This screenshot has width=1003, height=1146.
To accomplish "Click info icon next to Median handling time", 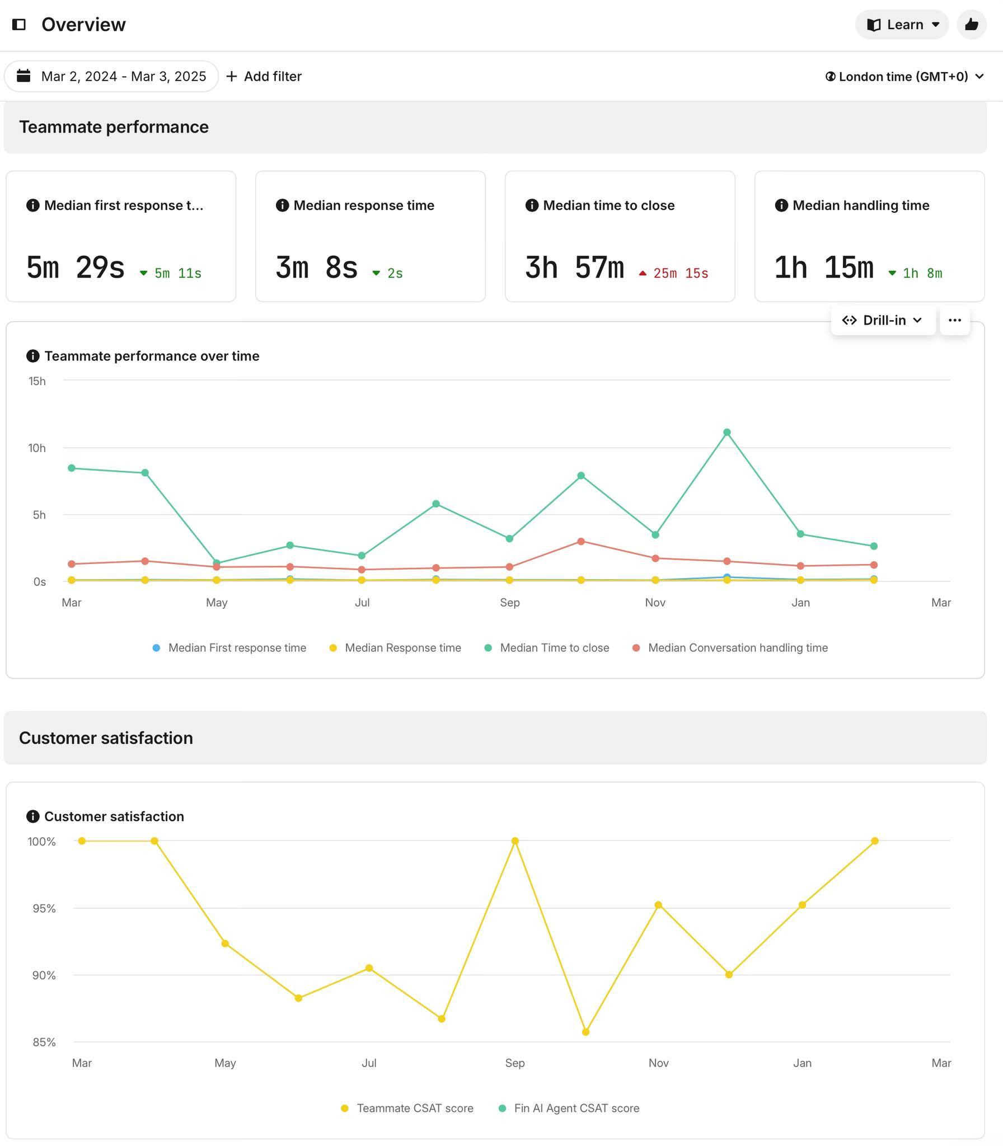I will click(x=781, y=205).
